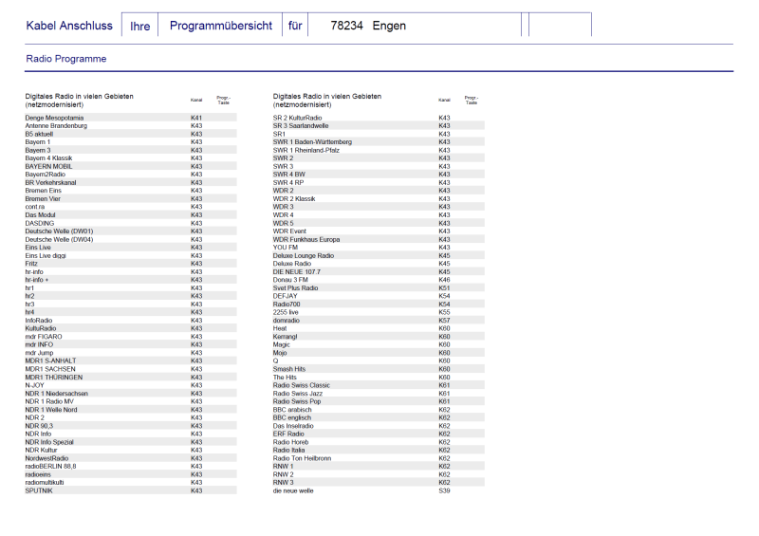The image size is (759, 536).
Task: Select the 'Denge Mesopotamia' row
Action: (131, 118)
